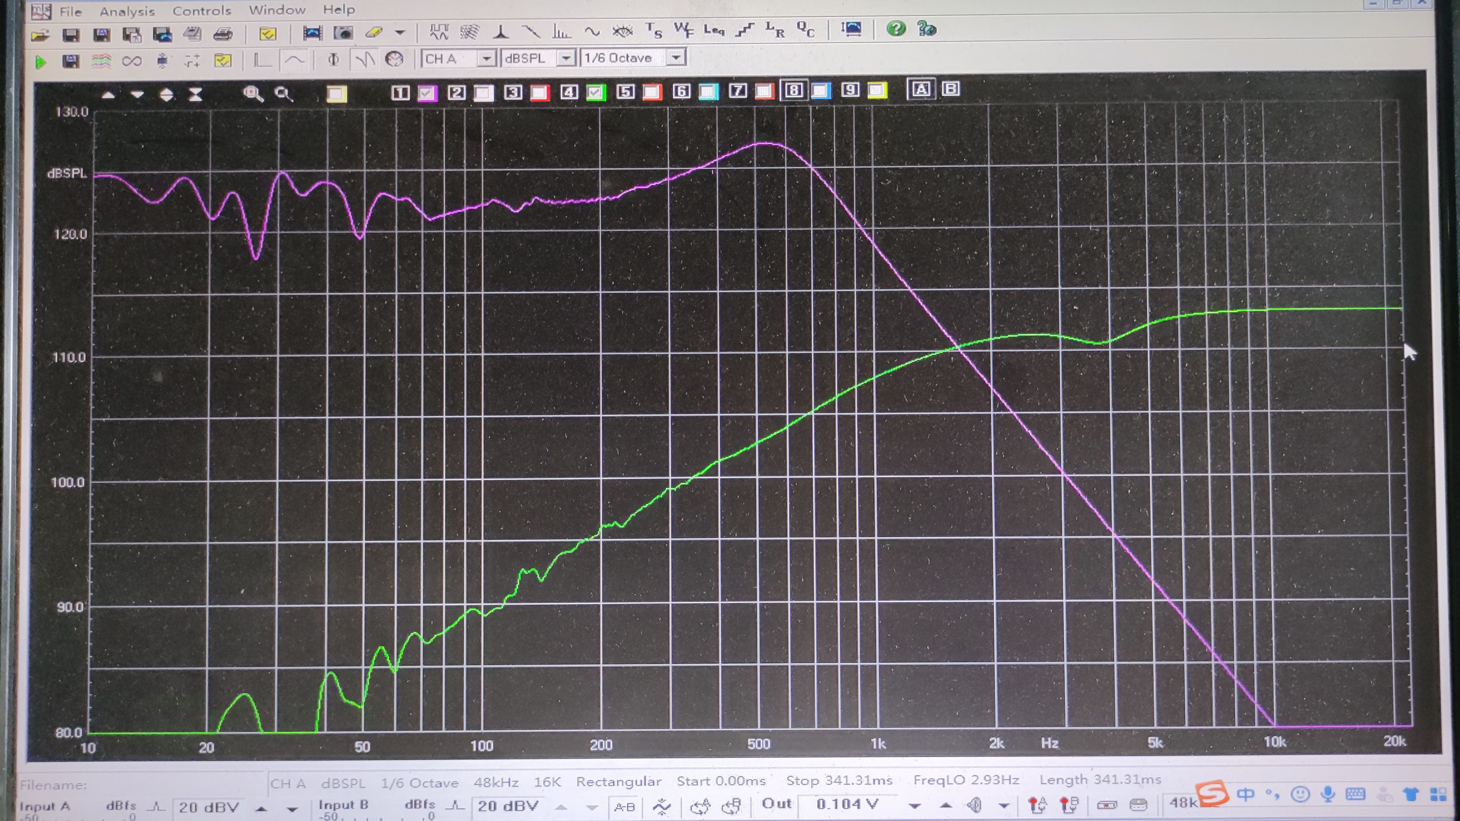Screen dimensions: 1460x821
Task: Open a file with the folder icon
Action: coord(40,35)
